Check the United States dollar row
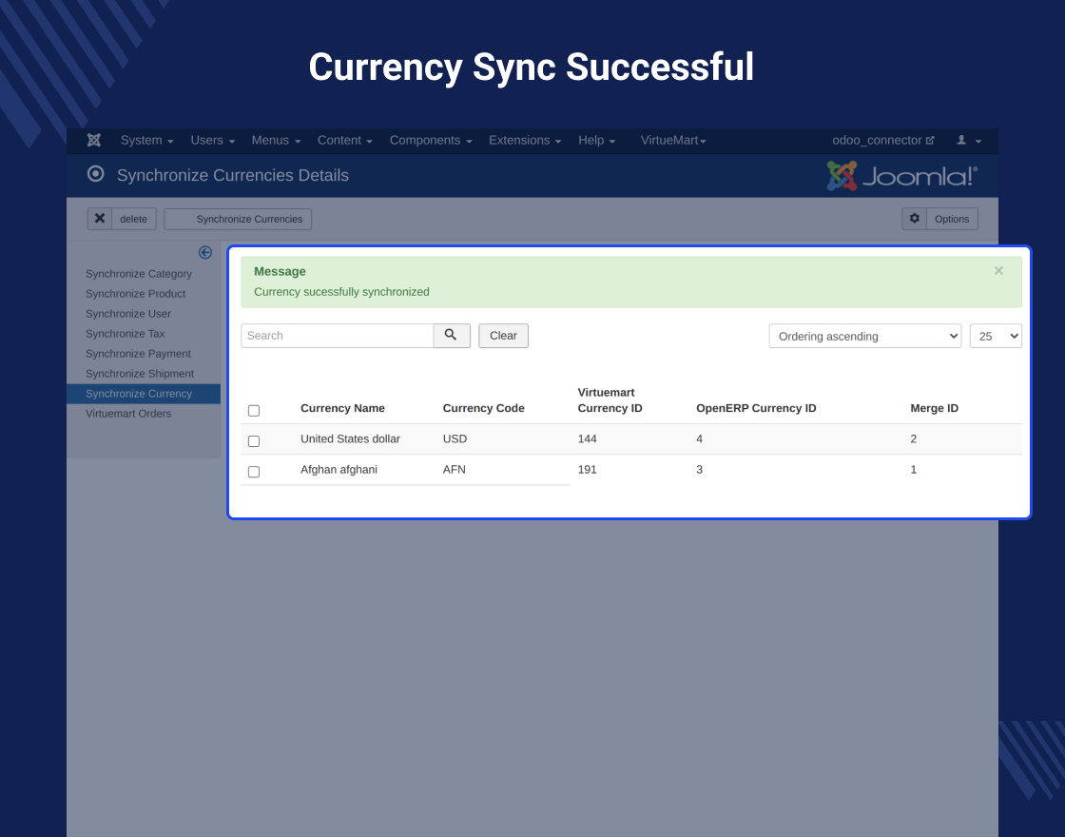Screen dimensions: 1065x837 pyautogui.click(x=254, y=441)
